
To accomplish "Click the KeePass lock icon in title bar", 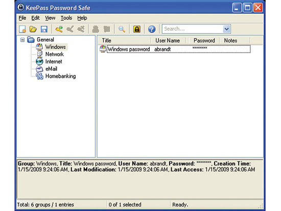I will 21,7.
